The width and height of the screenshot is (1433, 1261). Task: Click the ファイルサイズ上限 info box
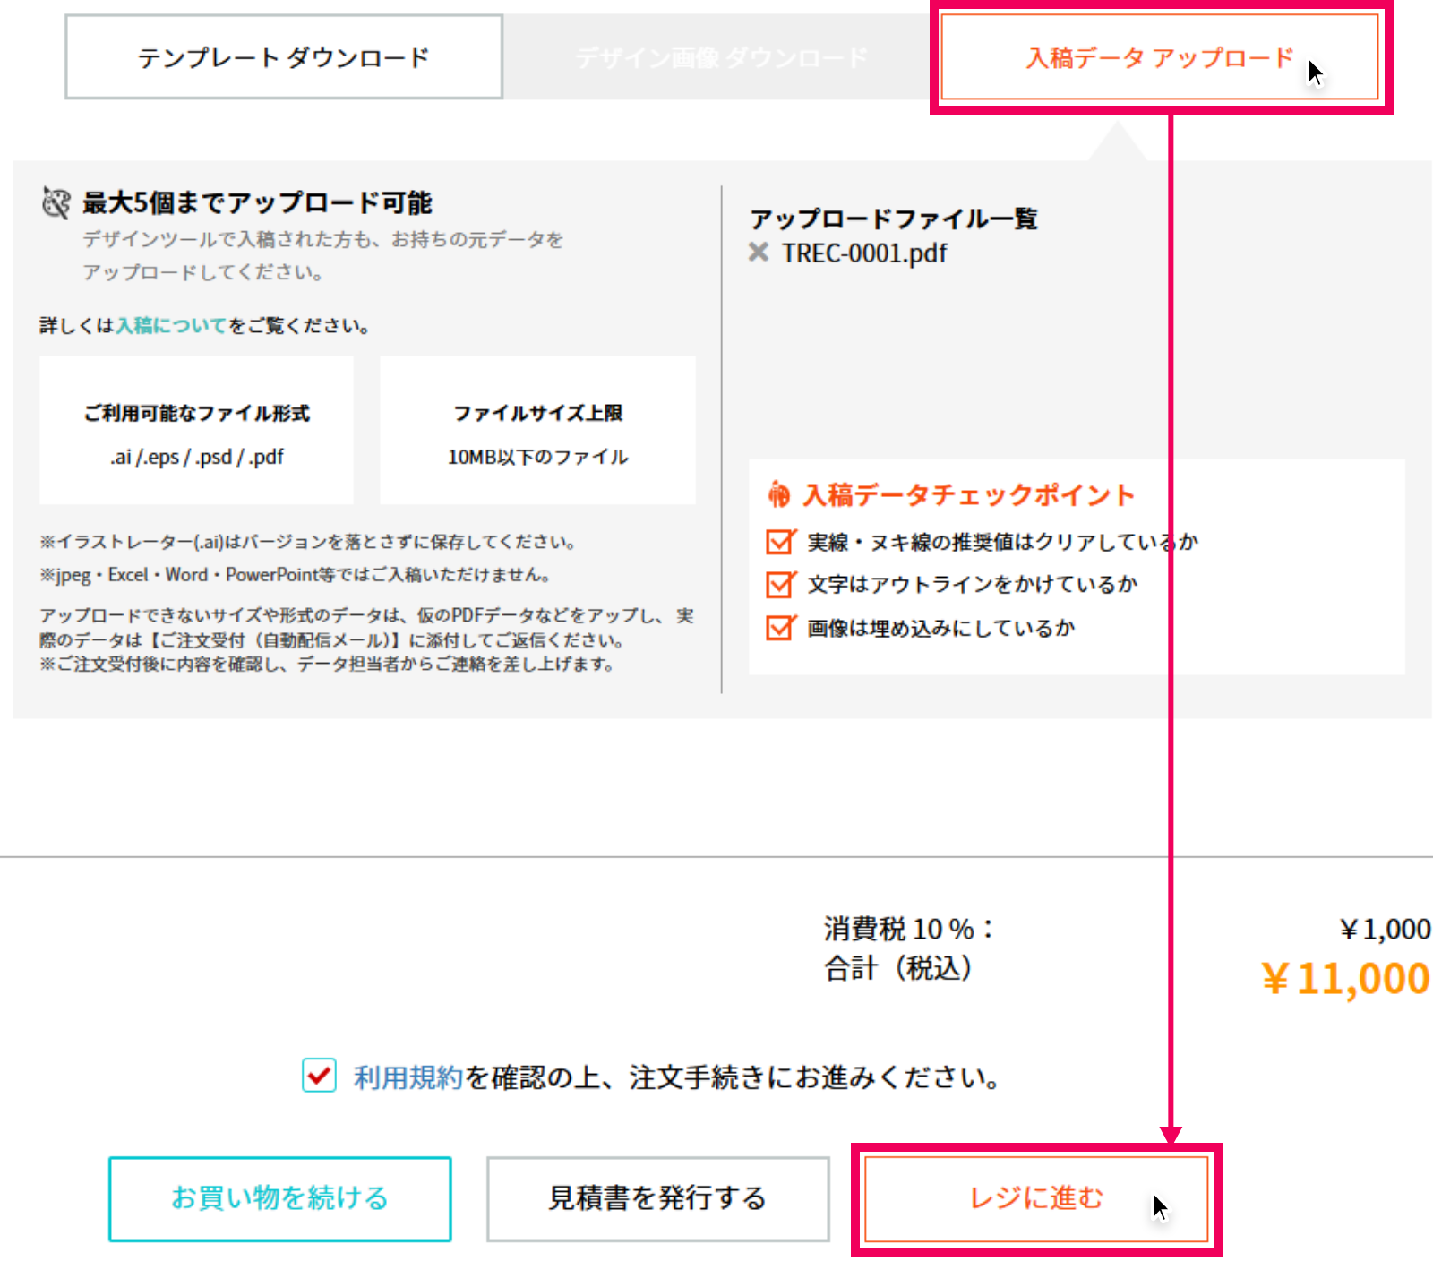[x=537, y=430]
